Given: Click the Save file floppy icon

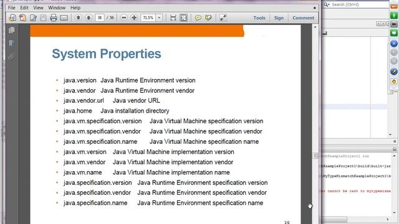Looking at the screenshot, I should click(43, 18).
